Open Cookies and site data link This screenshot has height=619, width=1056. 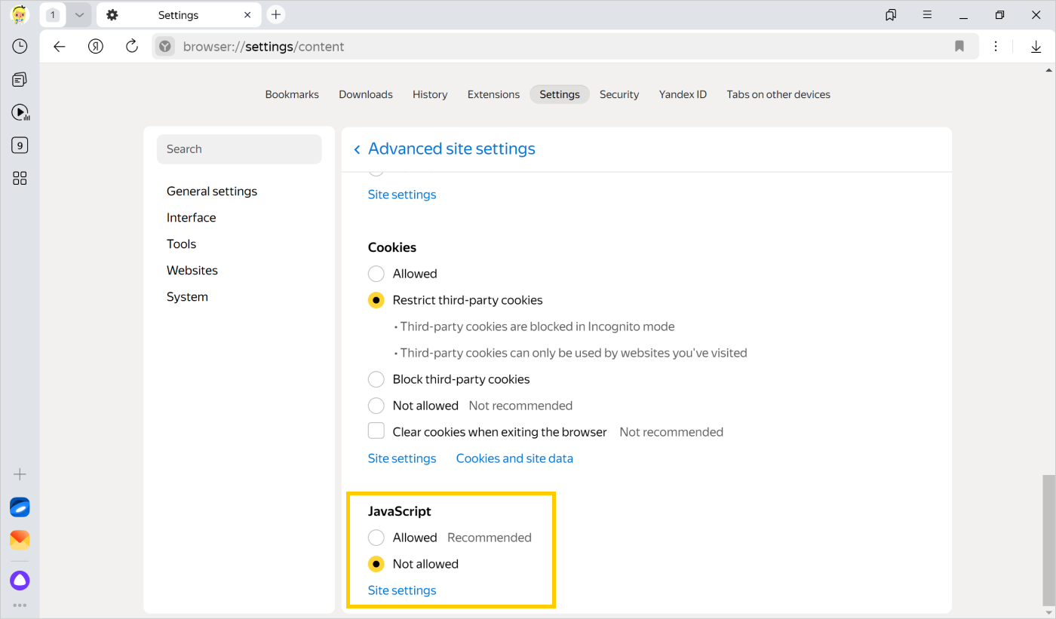click(x=514, y=458)
